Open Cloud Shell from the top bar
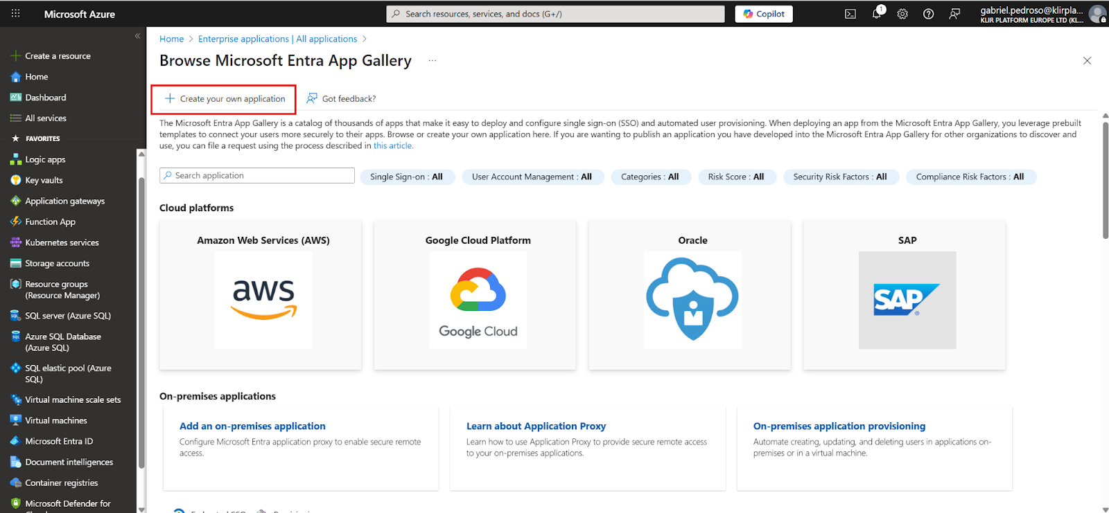The height and width of the screenshot is (513, 1109). [850, 14]
